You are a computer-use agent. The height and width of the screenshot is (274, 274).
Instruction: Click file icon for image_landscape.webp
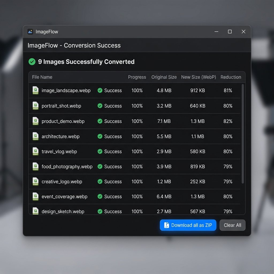coord(36,90)
